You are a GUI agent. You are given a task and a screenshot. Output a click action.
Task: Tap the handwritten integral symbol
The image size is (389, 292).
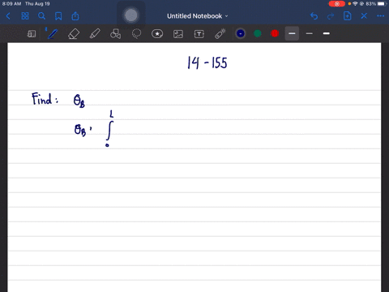tap(109, 131)
